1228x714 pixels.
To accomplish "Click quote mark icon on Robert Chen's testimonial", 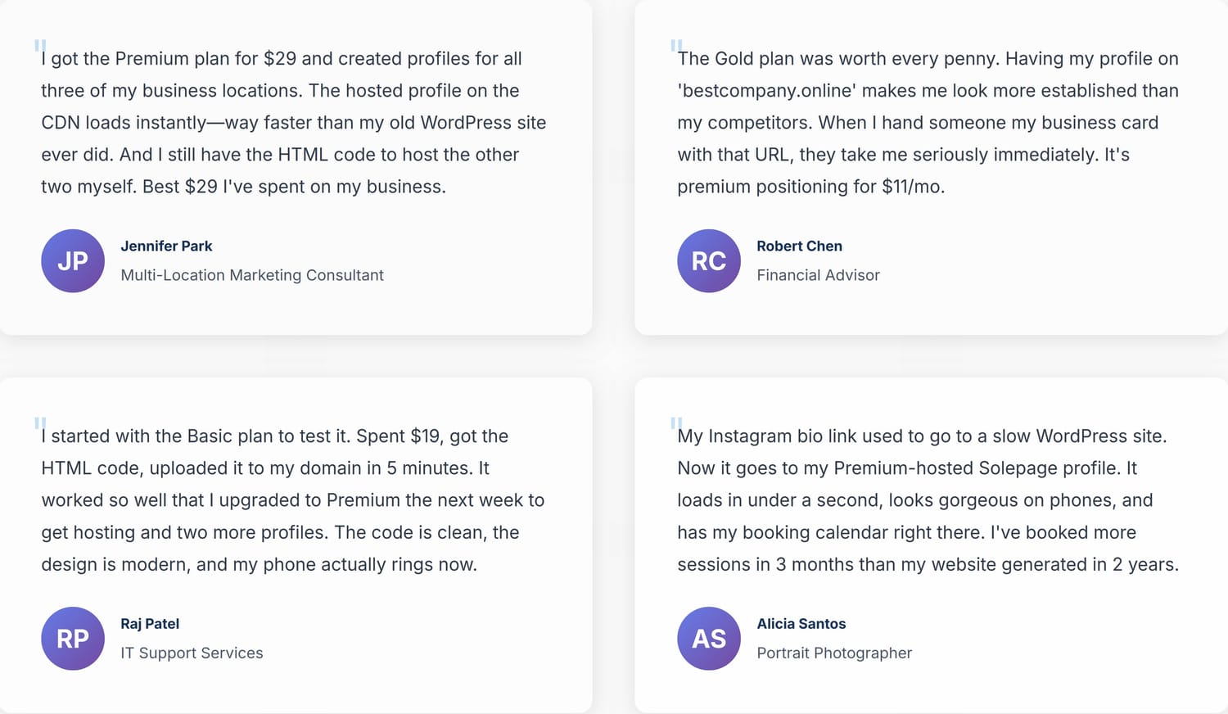I will [676, 46].
